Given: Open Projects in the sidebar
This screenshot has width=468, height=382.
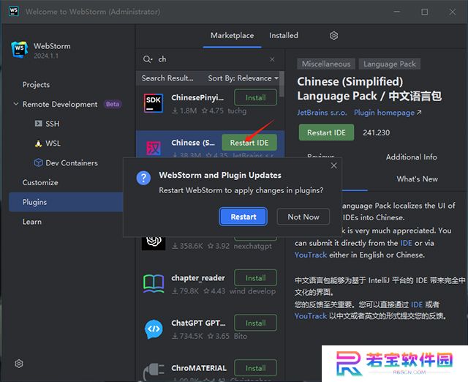Looking at the screenshot, I should coord(36,85).
